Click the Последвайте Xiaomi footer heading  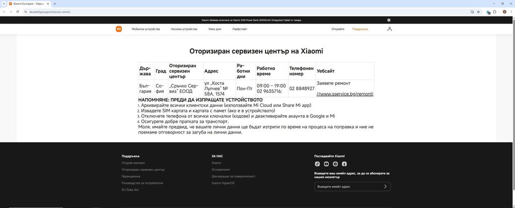[330, 156]
